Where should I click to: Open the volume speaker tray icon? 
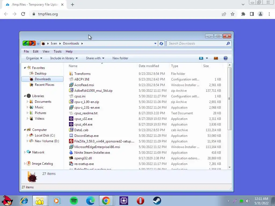click(248, 201)
